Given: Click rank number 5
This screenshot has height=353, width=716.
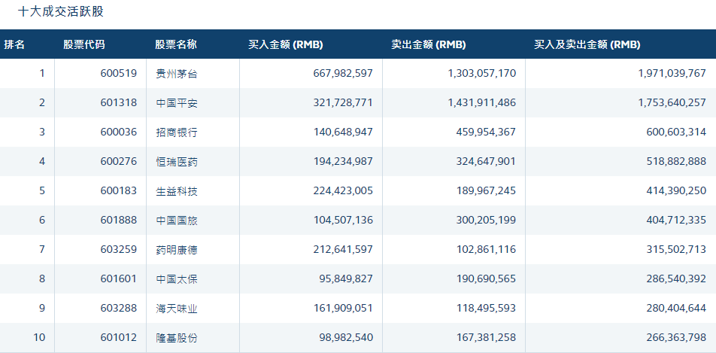Looking at the screenshot, I should (42, 190).
